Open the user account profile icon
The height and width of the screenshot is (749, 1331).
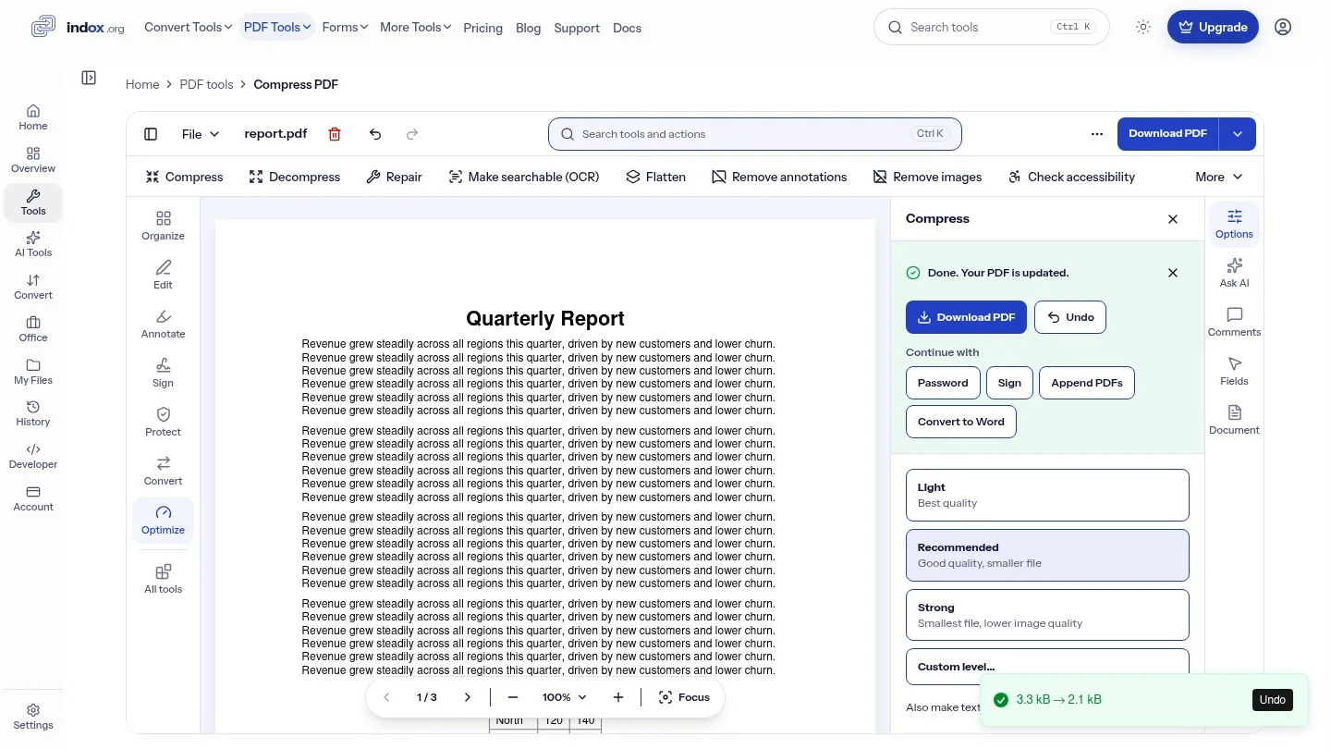point(1283,28)
